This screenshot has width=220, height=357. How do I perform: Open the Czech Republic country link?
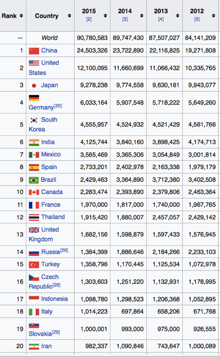(43, 282)
